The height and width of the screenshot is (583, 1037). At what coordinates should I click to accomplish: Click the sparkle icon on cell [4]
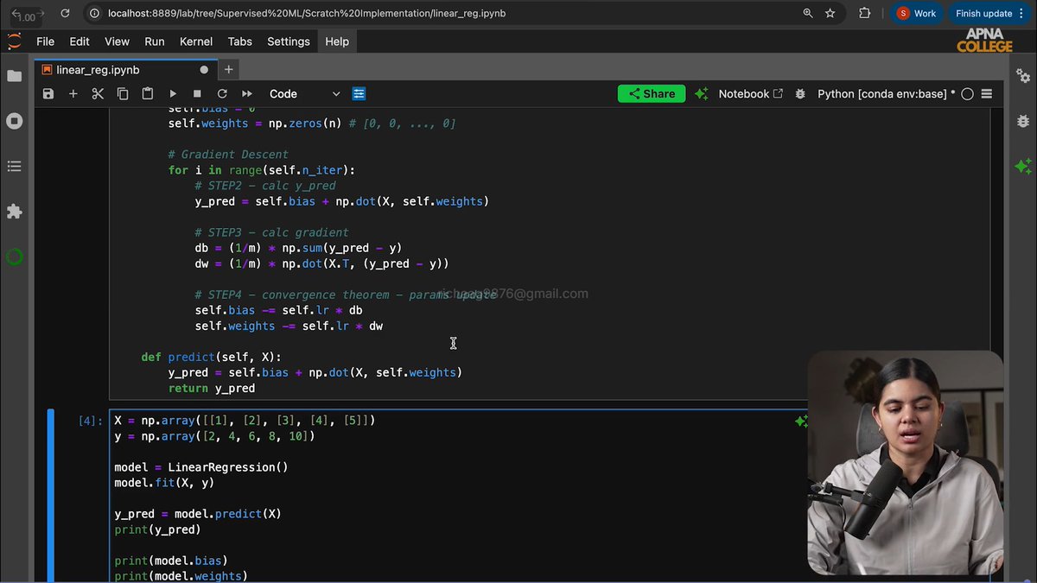click(802, 421)
